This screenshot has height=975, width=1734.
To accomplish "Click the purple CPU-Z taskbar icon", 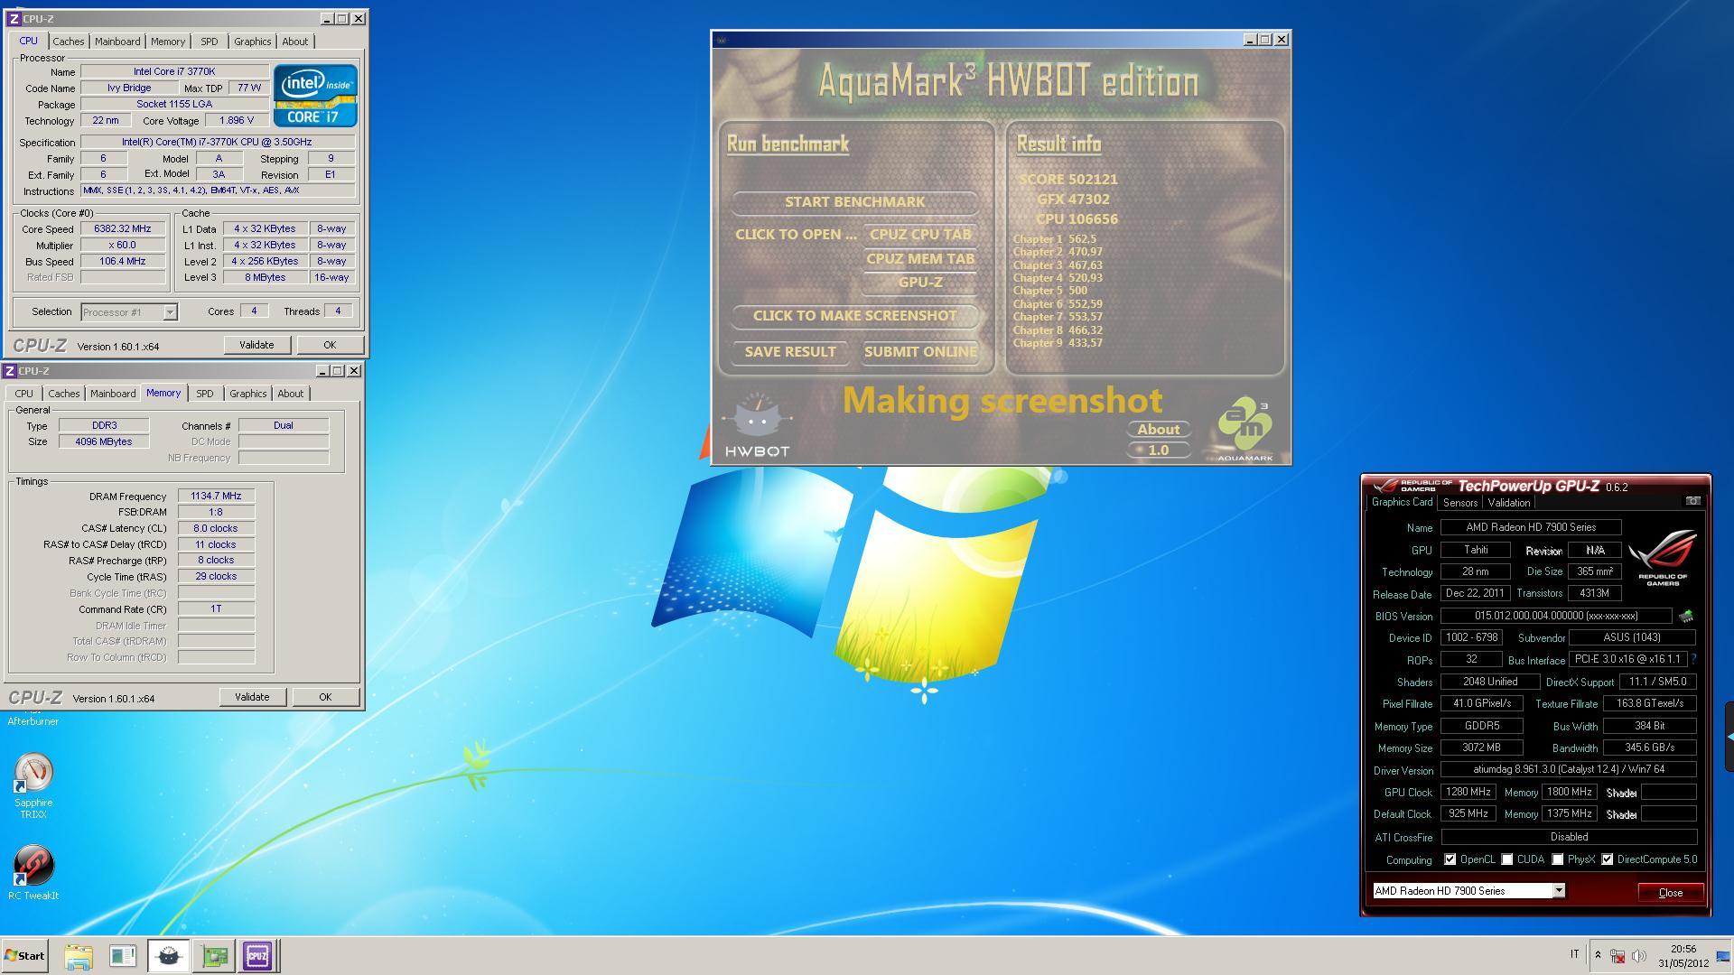I will point(257,955).
